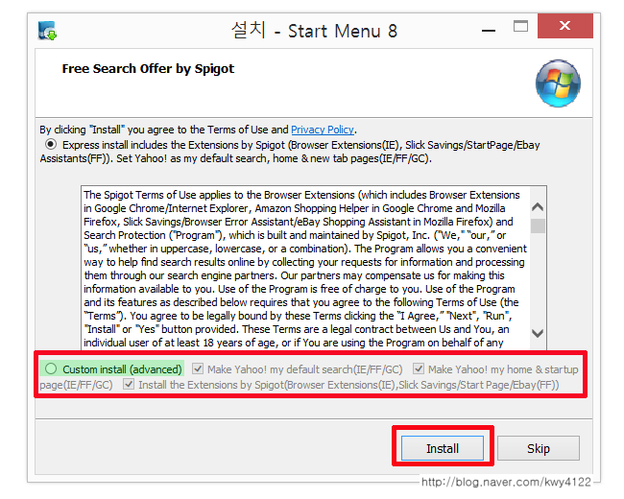Click the terms scrollbar thumb
Screen dimensions: 624x499
(538, 226)
